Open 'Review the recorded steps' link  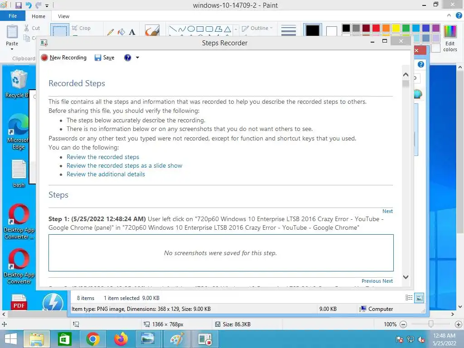(103, 157)
